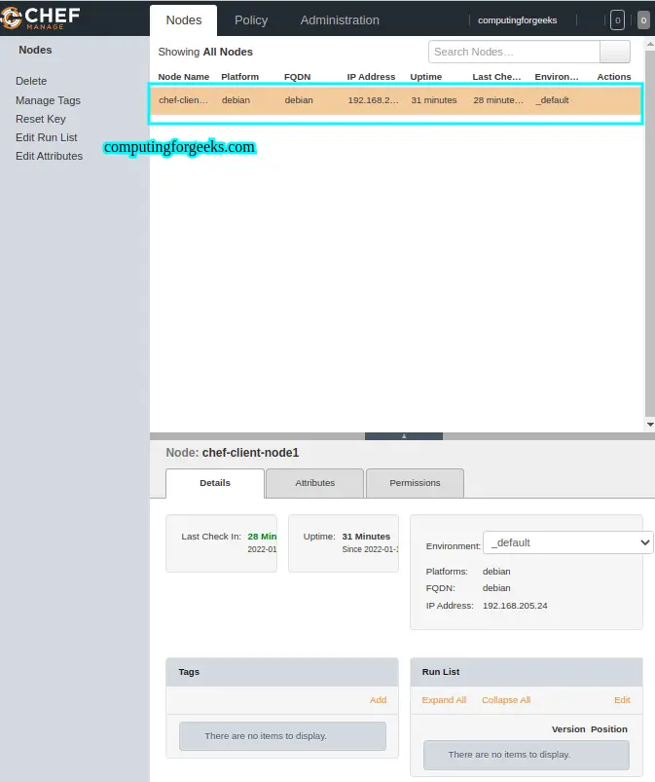Image resolution: width=655 pixels, height=782 pixels.
Task: Click the Position column label in Run List
Action: click(609, 729)
